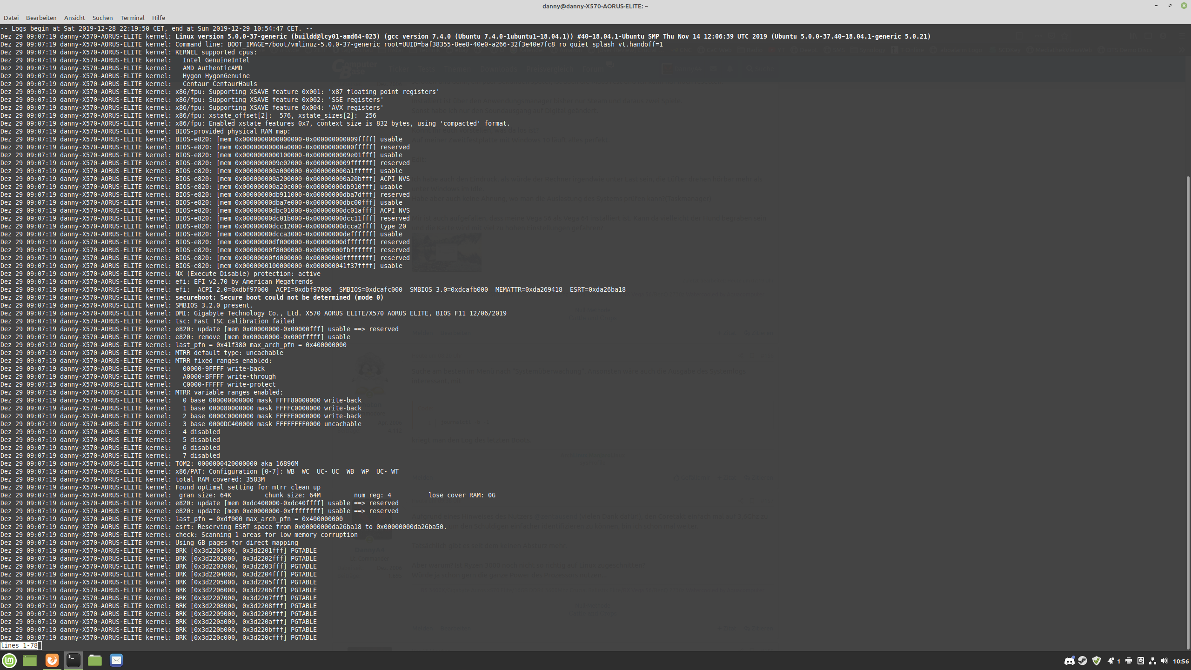Screen dimensions: 1191x670
Task: Switch to the Firefox taskbar window
Action: click(x=52, y=660)
